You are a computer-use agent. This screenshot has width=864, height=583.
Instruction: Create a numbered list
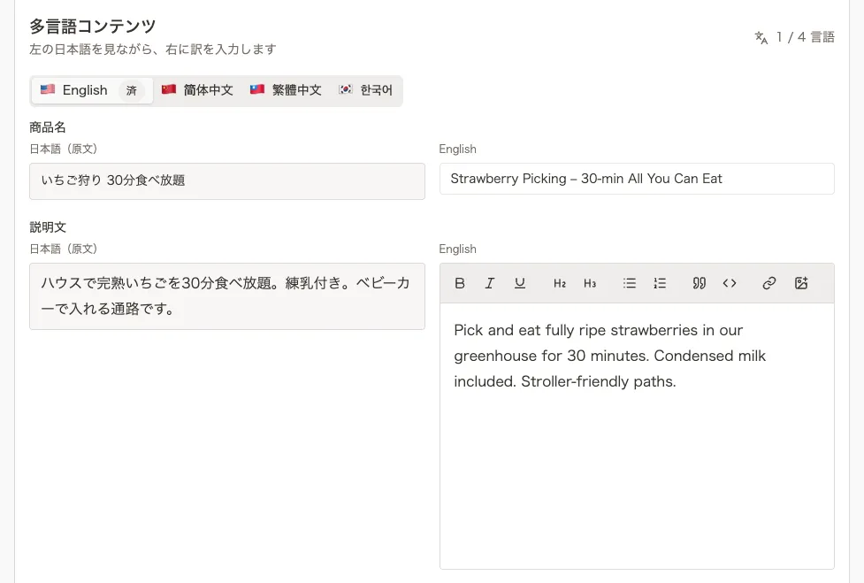click(x=660, y=283)
